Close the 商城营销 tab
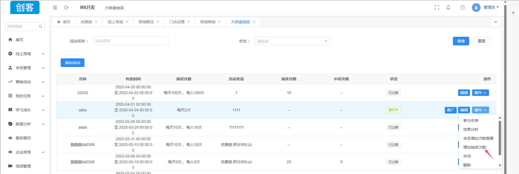Image resolution: width=519 pixels, height=174 pixels. (x=219, y=22)
